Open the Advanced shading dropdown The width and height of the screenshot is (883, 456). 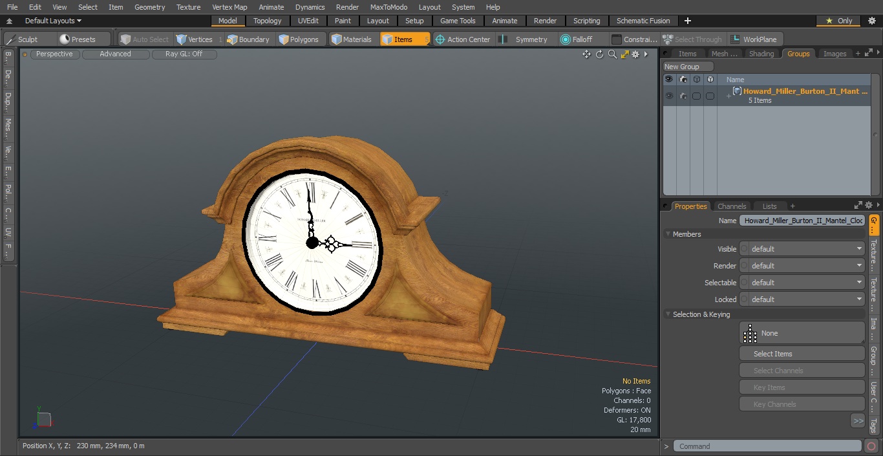click(116, 54)
